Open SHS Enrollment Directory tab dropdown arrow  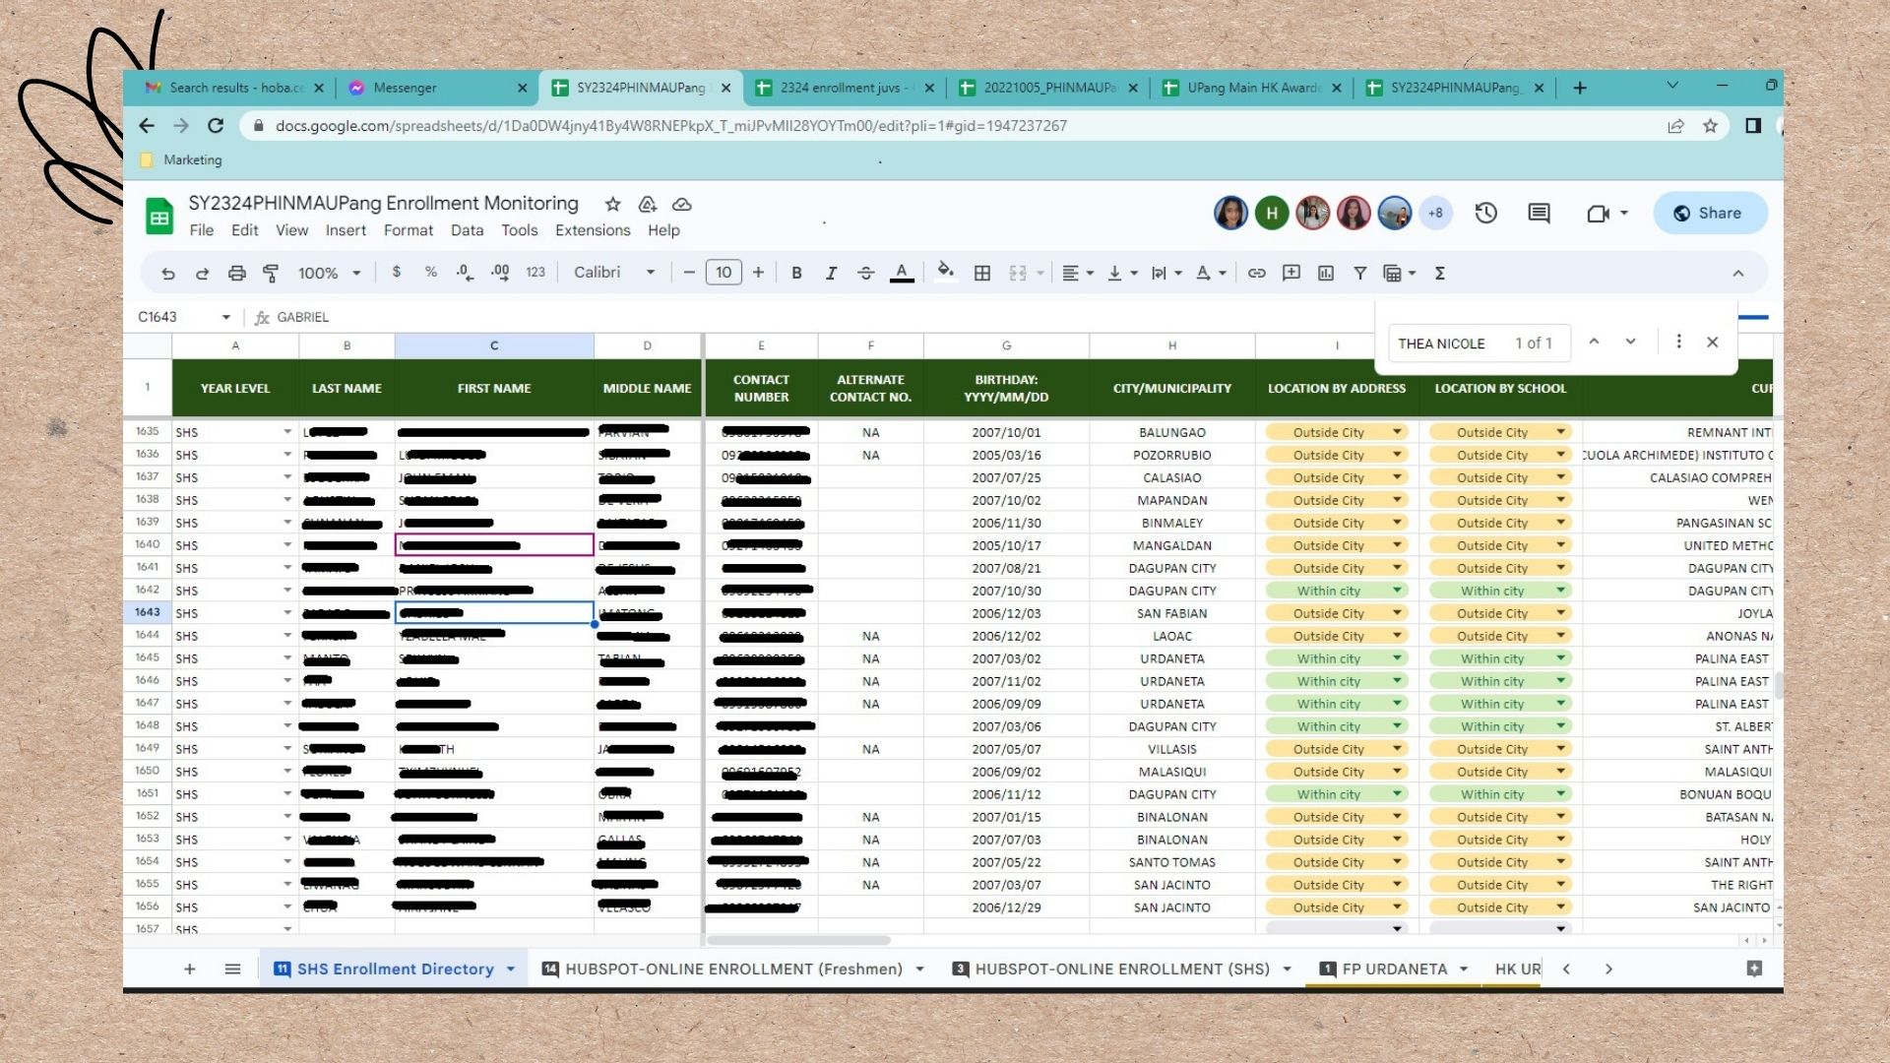[511, 969]
